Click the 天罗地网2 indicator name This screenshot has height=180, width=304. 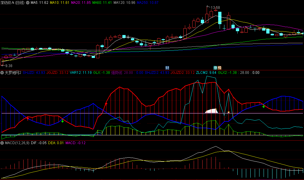point(13,73)
